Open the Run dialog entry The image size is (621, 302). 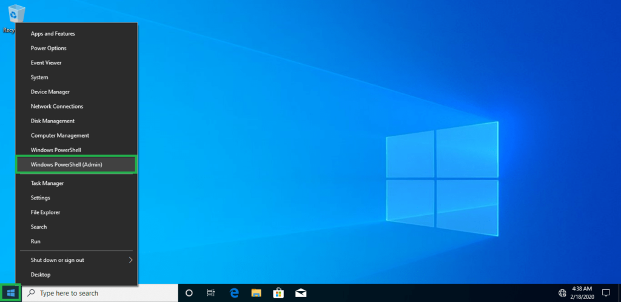76,241
